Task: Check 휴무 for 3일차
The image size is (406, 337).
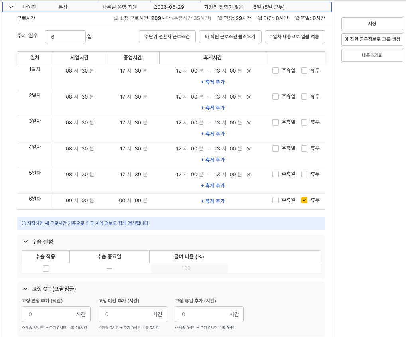Action: pyautogui.click(x=304, y=122)
